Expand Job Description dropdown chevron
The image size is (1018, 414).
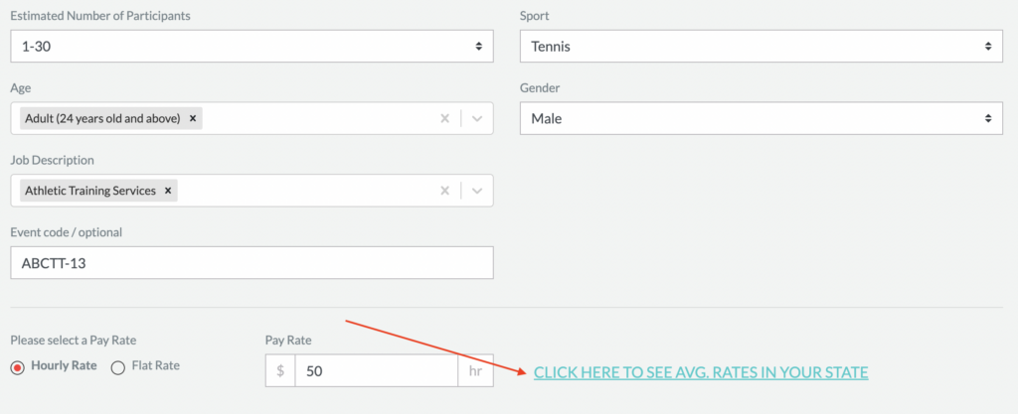pos(477,191)
